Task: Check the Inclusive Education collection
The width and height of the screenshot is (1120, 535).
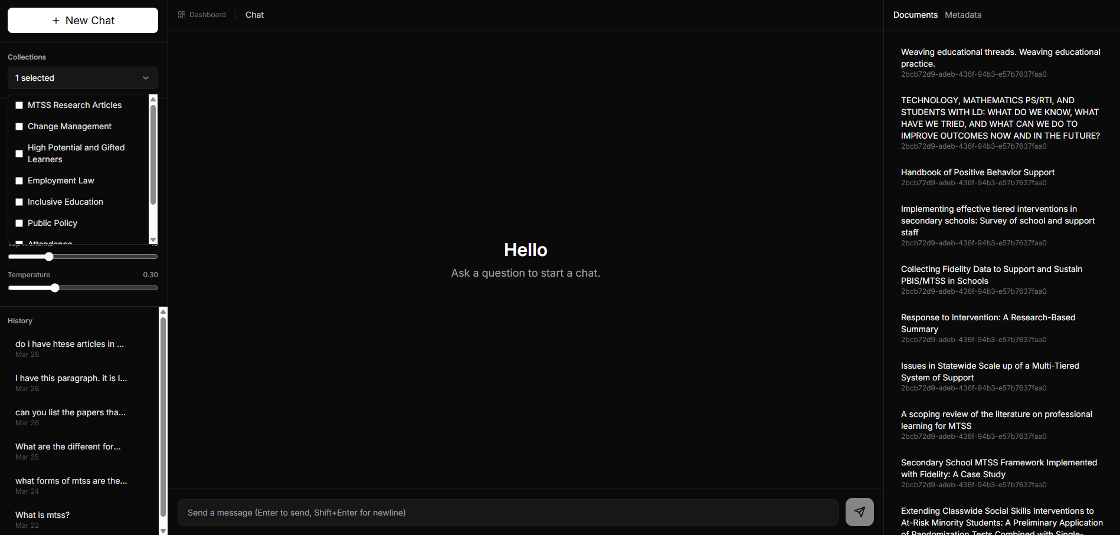Action: (x=19, y=202)
